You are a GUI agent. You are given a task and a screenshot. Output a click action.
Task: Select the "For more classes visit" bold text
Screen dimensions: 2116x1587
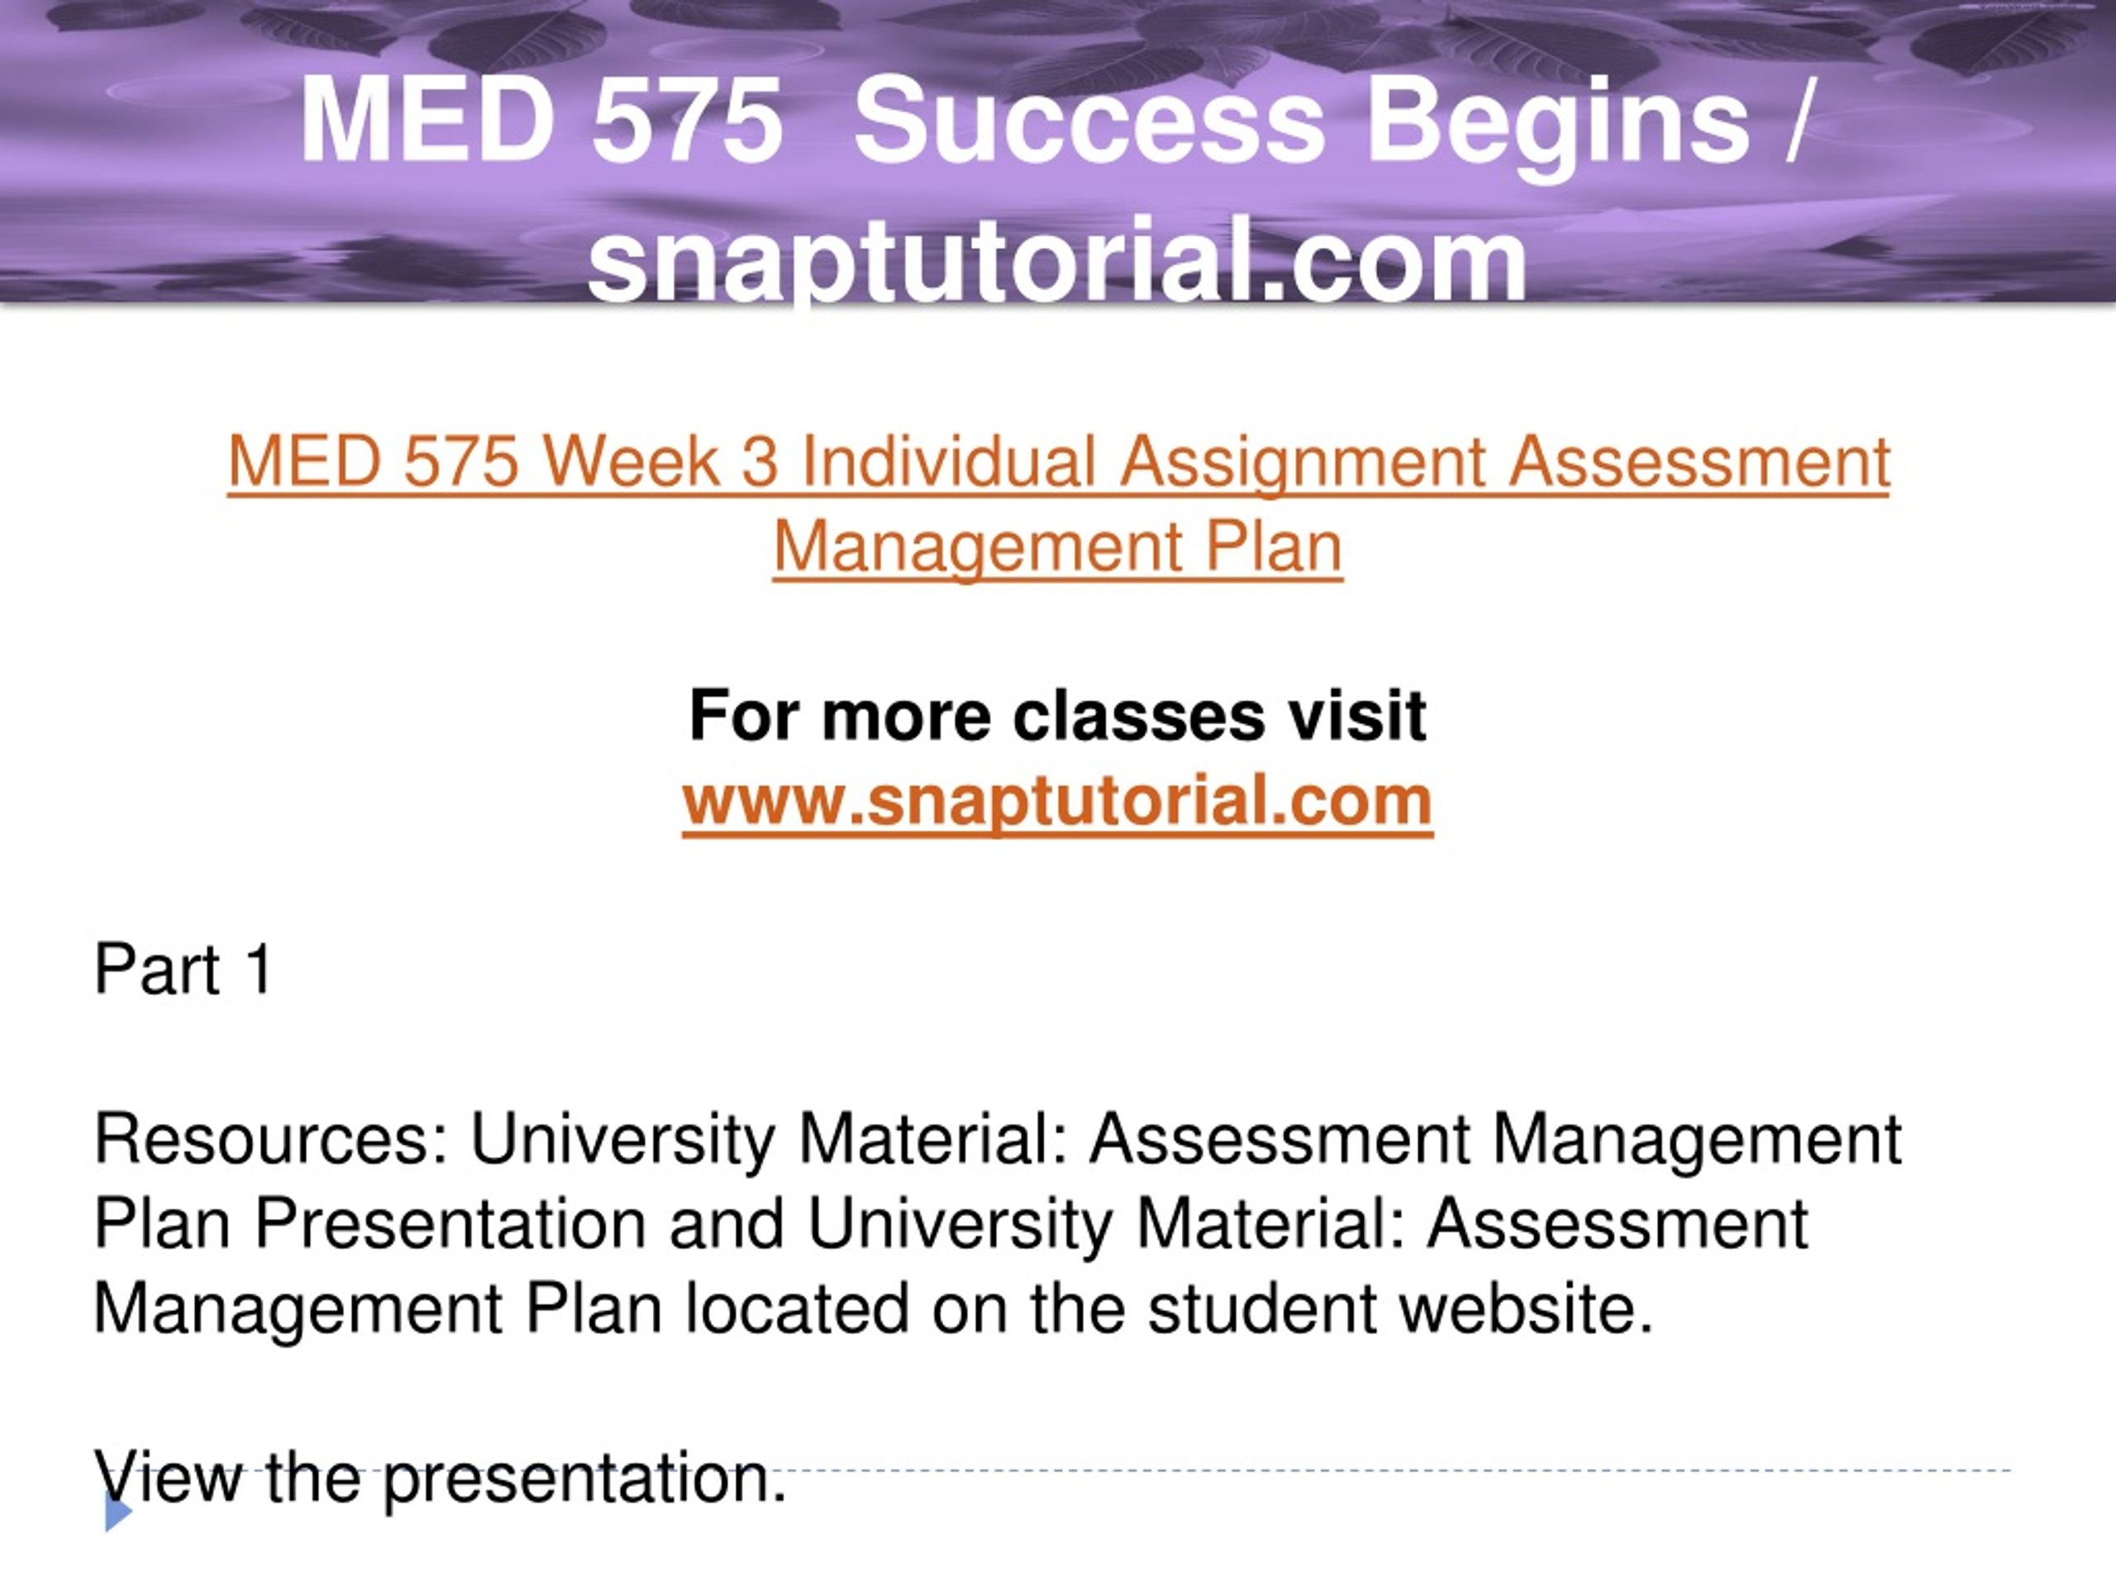click(1058, 716)
